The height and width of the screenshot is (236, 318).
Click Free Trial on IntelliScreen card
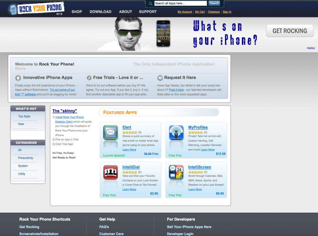coord(175,195)
